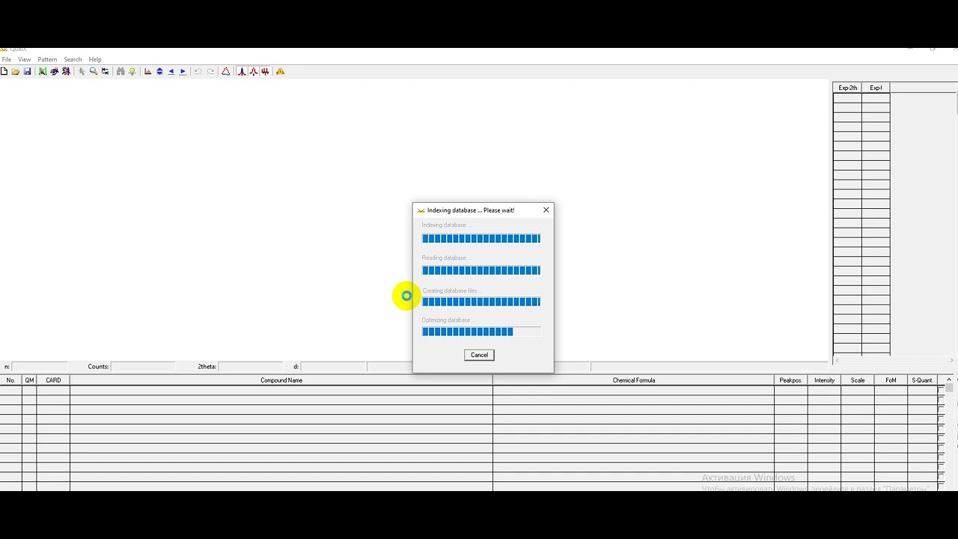Click the New document icon in toolbar
Viewport: 958px width, 539px height.
[4, 71]
